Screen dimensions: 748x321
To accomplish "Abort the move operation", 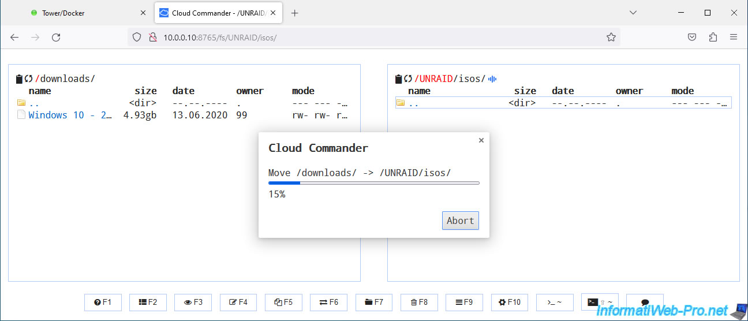I will click(x=460, y=221).
